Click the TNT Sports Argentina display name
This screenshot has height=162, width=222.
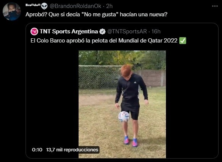(69, 31)
